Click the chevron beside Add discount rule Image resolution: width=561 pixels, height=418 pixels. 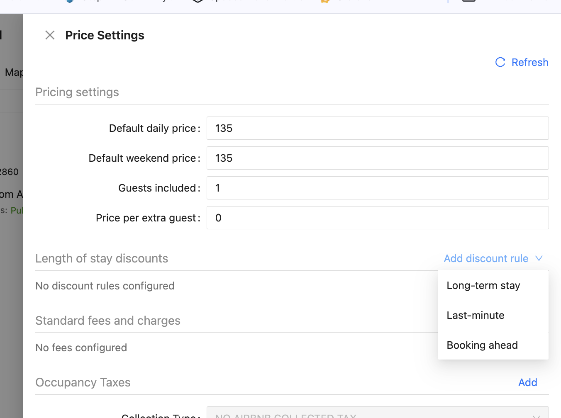click(539, 258)
